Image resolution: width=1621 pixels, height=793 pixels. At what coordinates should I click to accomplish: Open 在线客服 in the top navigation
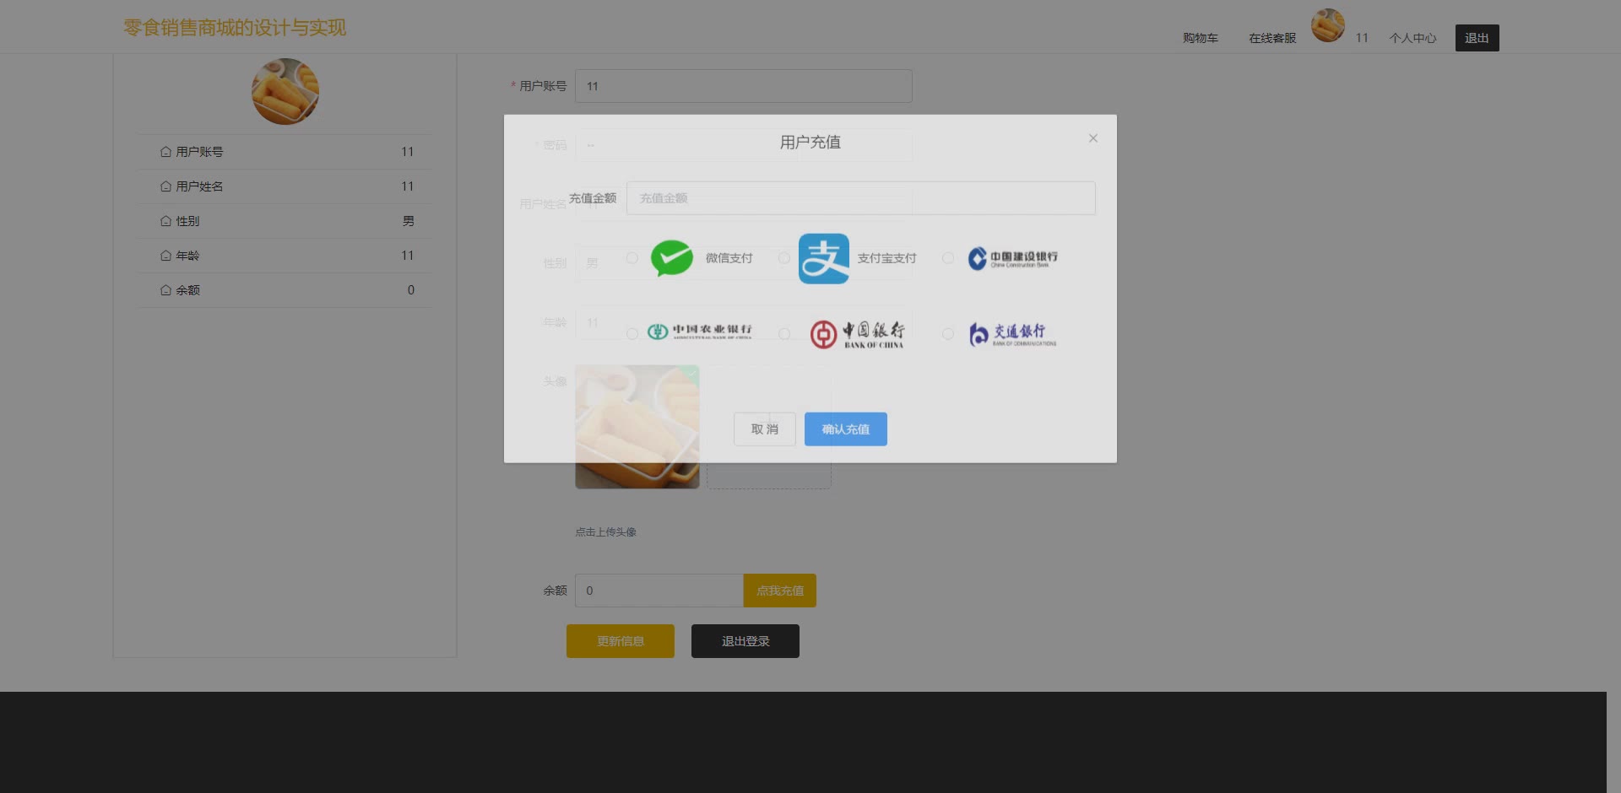(1272, 38)
